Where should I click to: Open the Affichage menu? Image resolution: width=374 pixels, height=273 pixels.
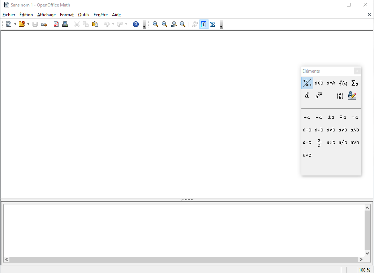pyautogui.click(x=46, y=15)
